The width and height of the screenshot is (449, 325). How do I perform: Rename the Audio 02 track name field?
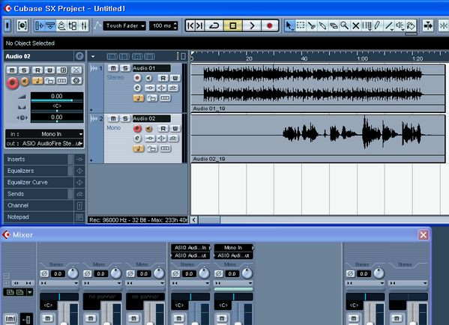[151, 118]
